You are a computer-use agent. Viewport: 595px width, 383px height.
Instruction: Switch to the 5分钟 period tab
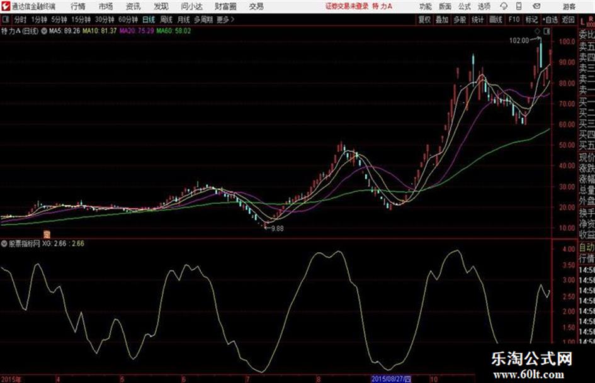[x=59, y=19]
